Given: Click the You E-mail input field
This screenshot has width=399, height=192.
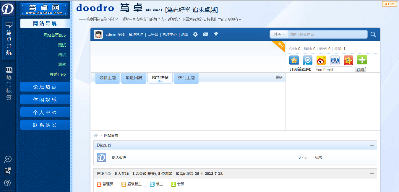Looking at the screenshot, I should pos(333,70).
